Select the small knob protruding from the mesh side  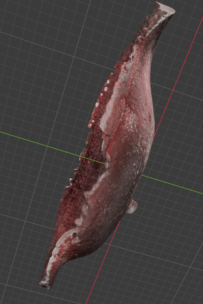tap(133, 207)
